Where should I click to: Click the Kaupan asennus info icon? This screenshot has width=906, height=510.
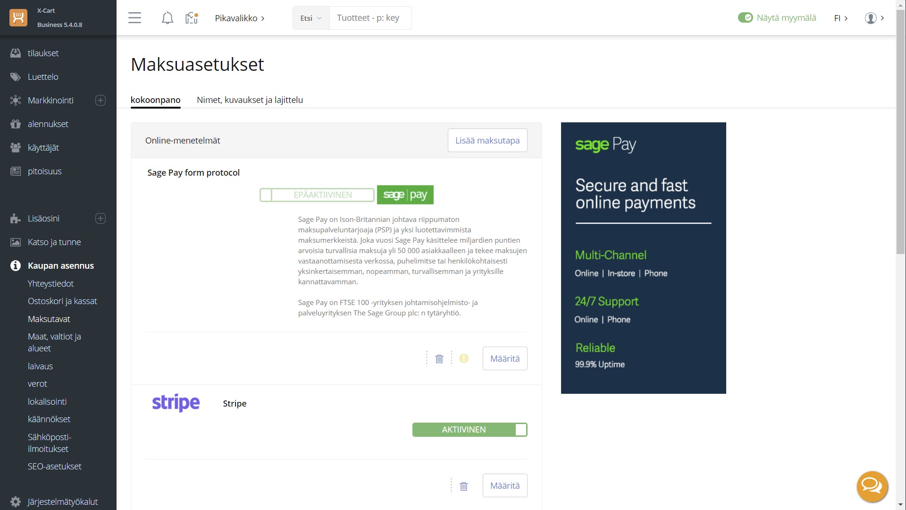click(x=16, y=265)
